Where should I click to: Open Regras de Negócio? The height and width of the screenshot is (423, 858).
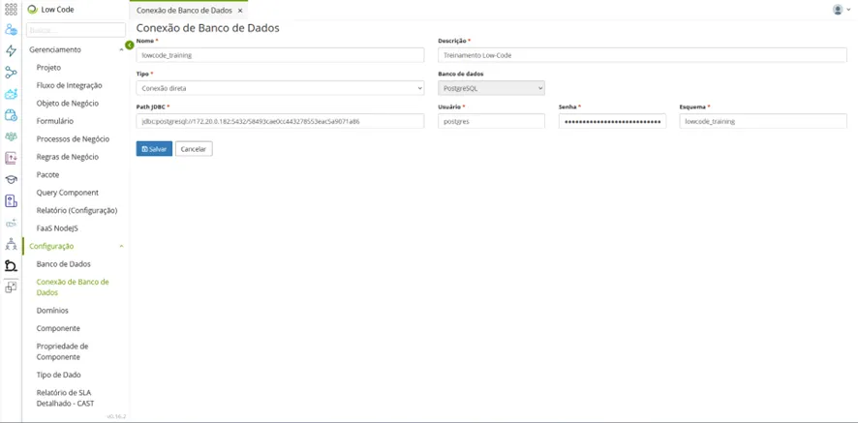68,157
